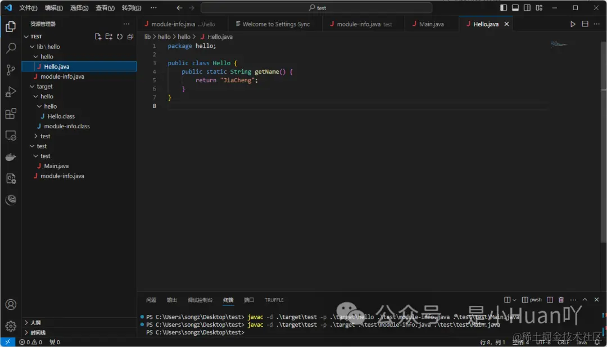Open the Edit menu
Viewport: 607px width, 347px height.
[x=54, y=8]
